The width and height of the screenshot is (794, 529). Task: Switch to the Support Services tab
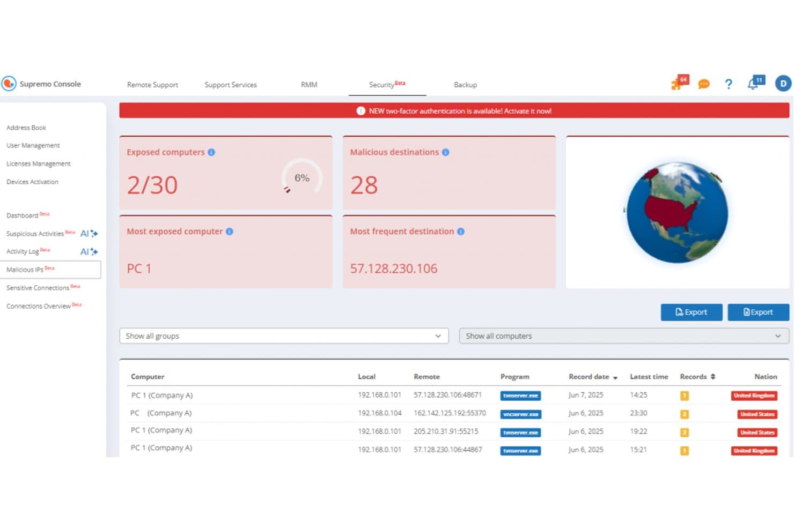pos(231,85)
